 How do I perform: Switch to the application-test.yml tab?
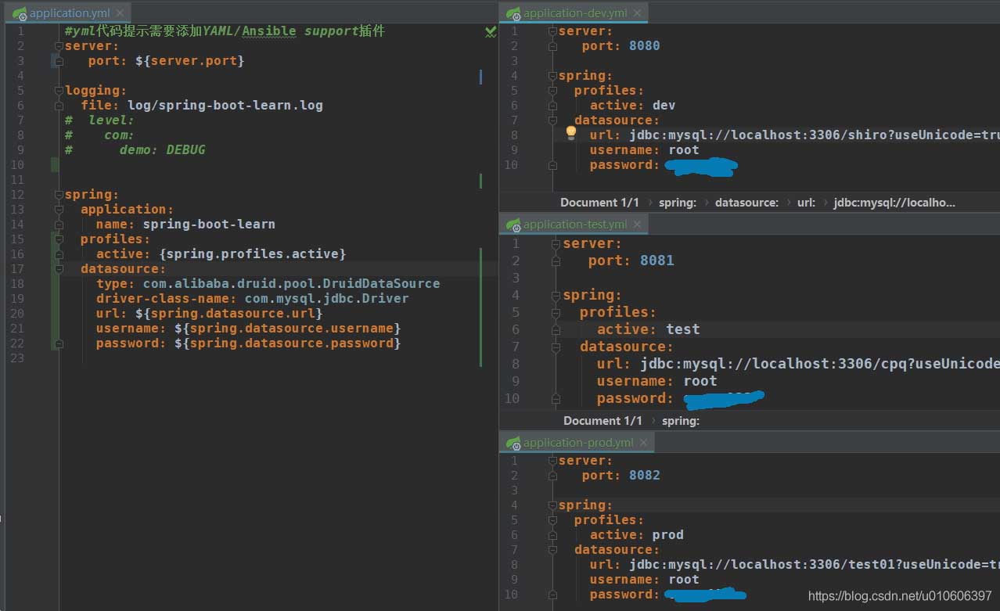[575, 225]
